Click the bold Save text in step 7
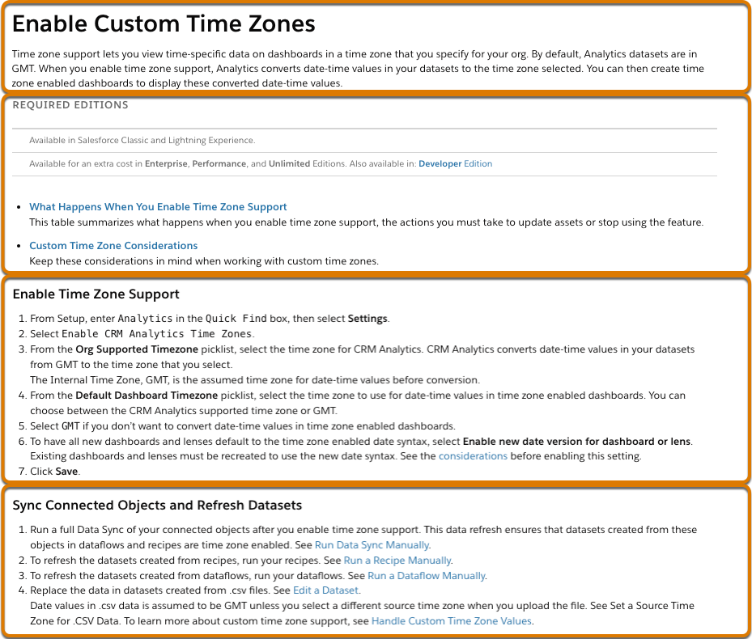The height and width of the screenshot is (639, 752). point(66,472)
